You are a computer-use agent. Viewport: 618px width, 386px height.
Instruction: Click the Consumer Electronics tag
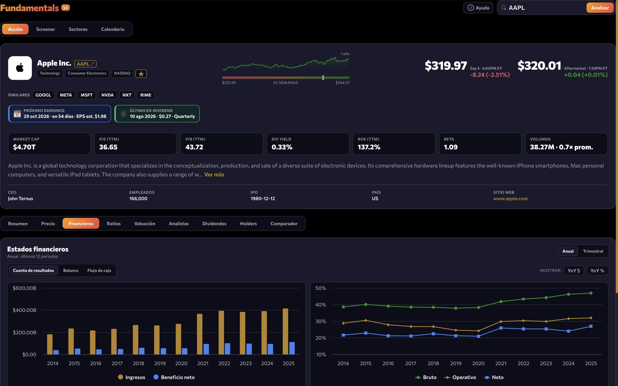click(x=87, y=73)
